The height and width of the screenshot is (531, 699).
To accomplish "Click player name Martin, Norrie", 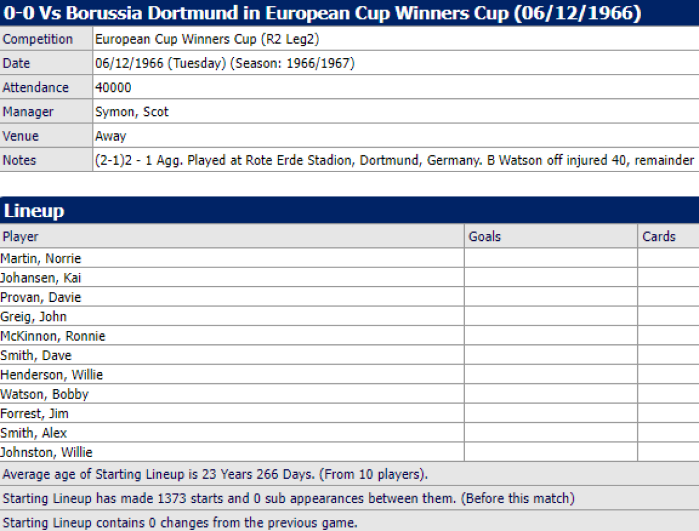I will 41,258.
